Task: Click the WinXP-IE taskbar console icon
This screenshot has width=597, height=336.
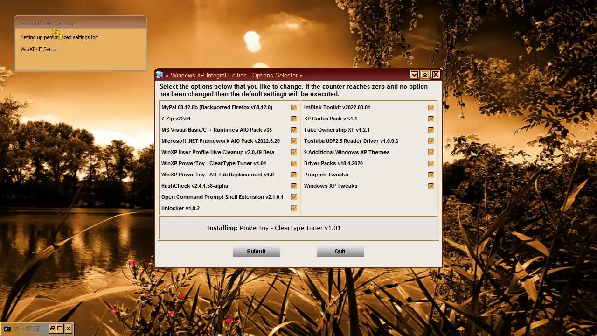Action: [x=7, y=329]
